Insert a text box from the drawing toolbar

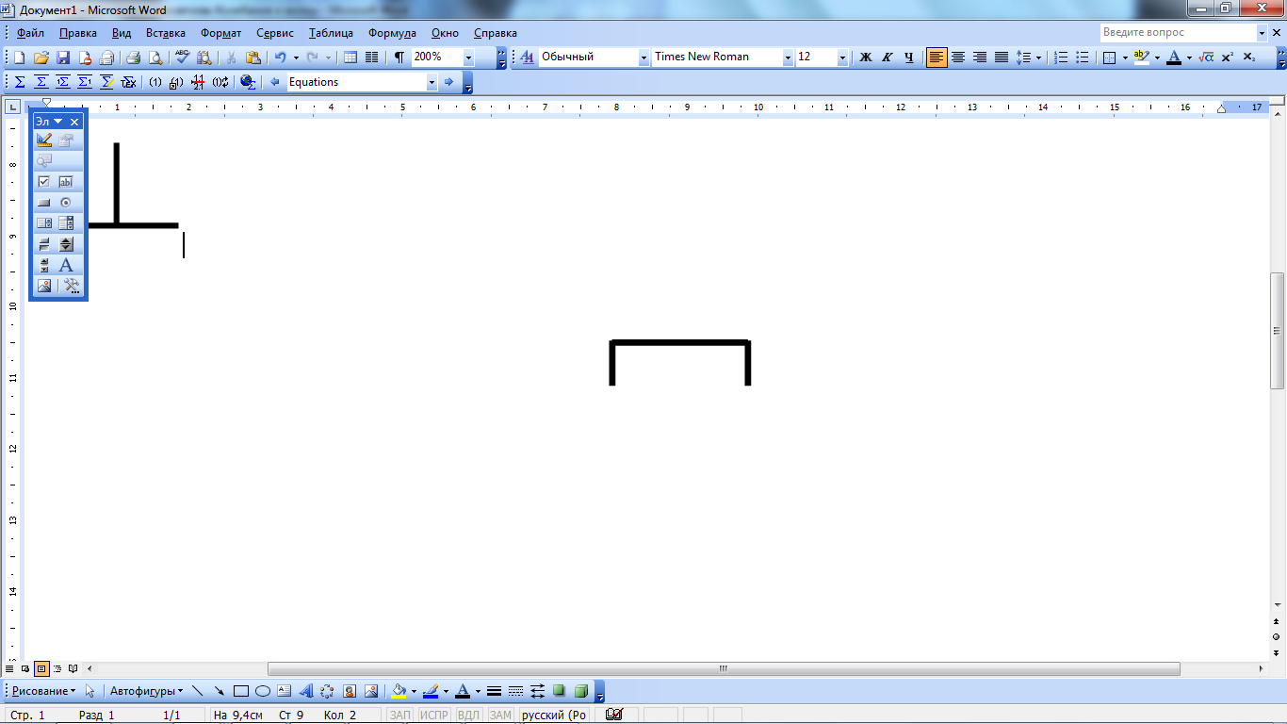(284, 691)
